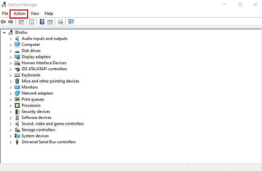Expand Universal Serial Bus controllers chevron
This screenshot has height=171, width=262.
[x=10, y=142]
